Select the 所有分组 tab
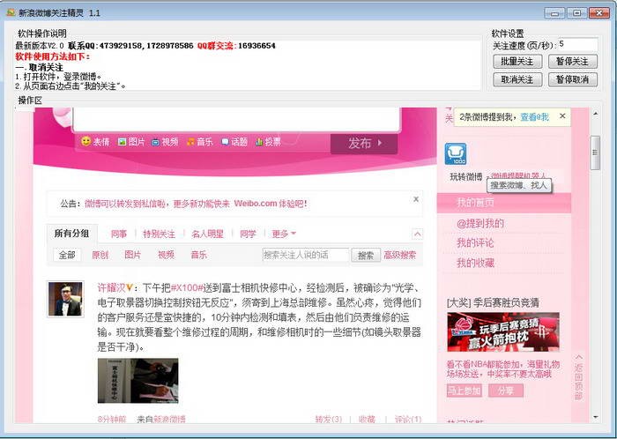Screen dimensions: 617x439 tap(71, 234)
